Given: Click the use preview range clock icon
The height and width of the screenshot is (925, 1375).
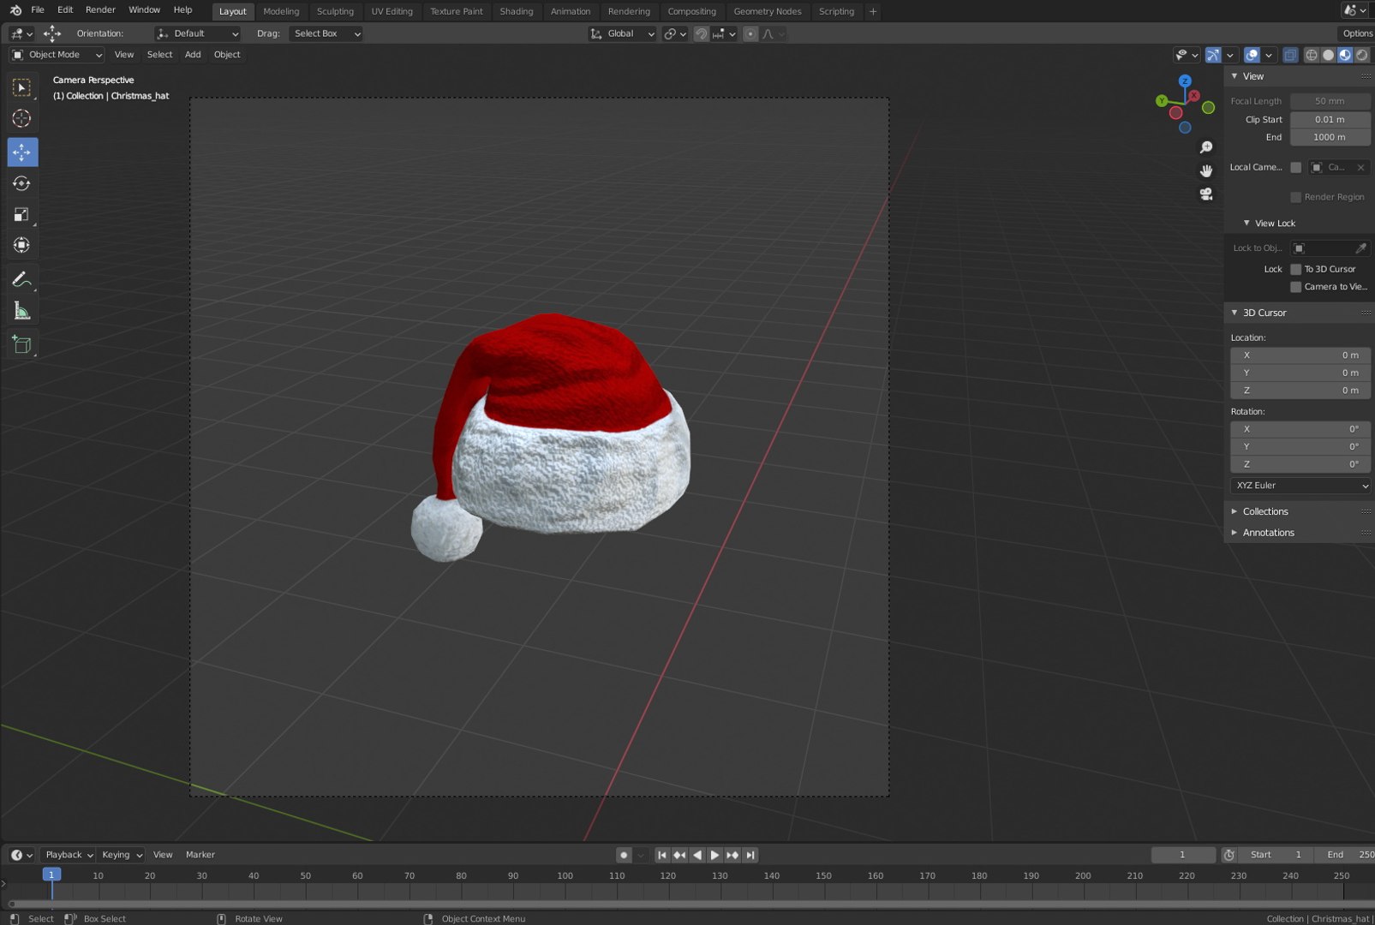Looking at the screenshot, I should 1229,855.
